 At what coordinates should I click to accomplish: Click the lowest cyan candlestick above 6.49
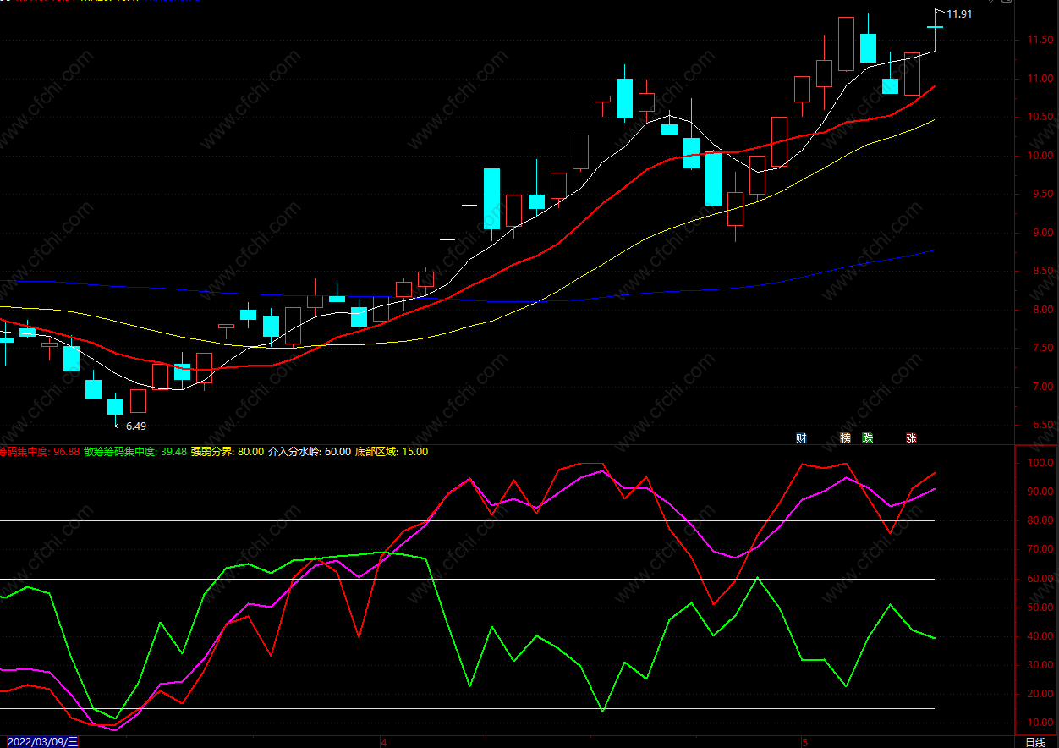(115, 406)
